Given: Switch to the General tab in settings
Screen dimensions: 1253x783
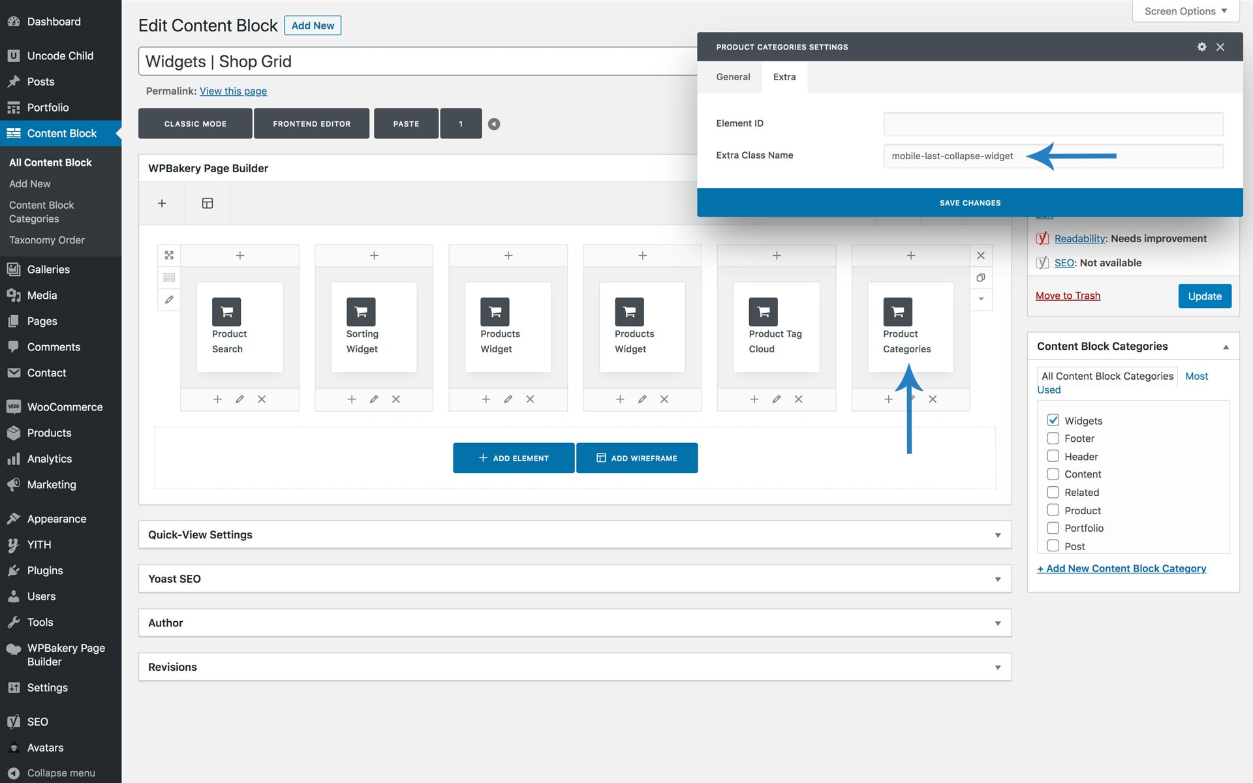Looking at the screenshot, I should tap(733, 77).
